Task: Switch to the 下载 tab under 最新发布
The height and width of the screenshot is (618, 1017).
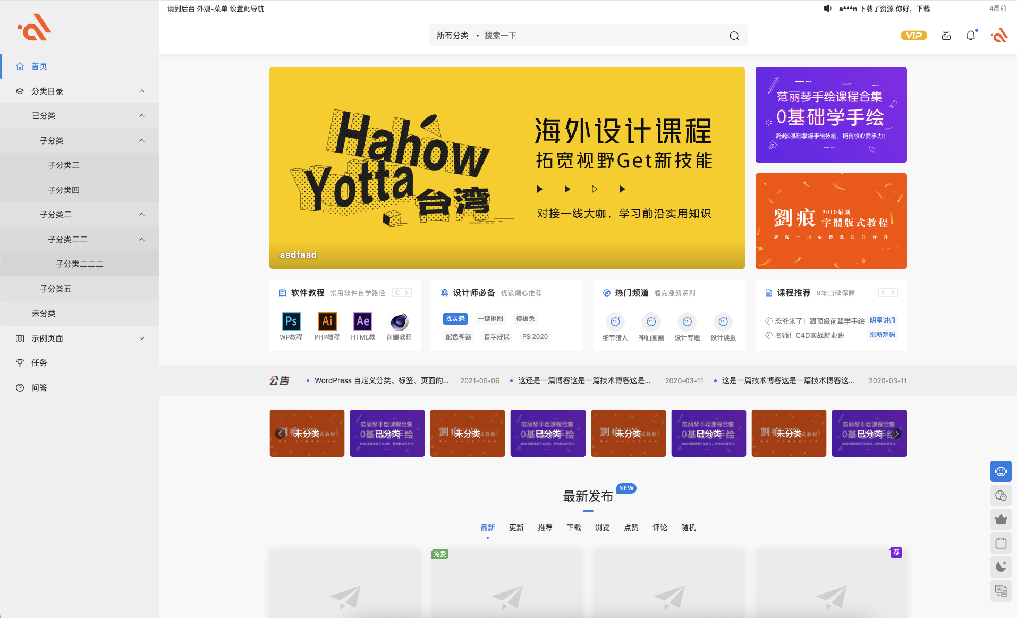Action: coord(573,527)
